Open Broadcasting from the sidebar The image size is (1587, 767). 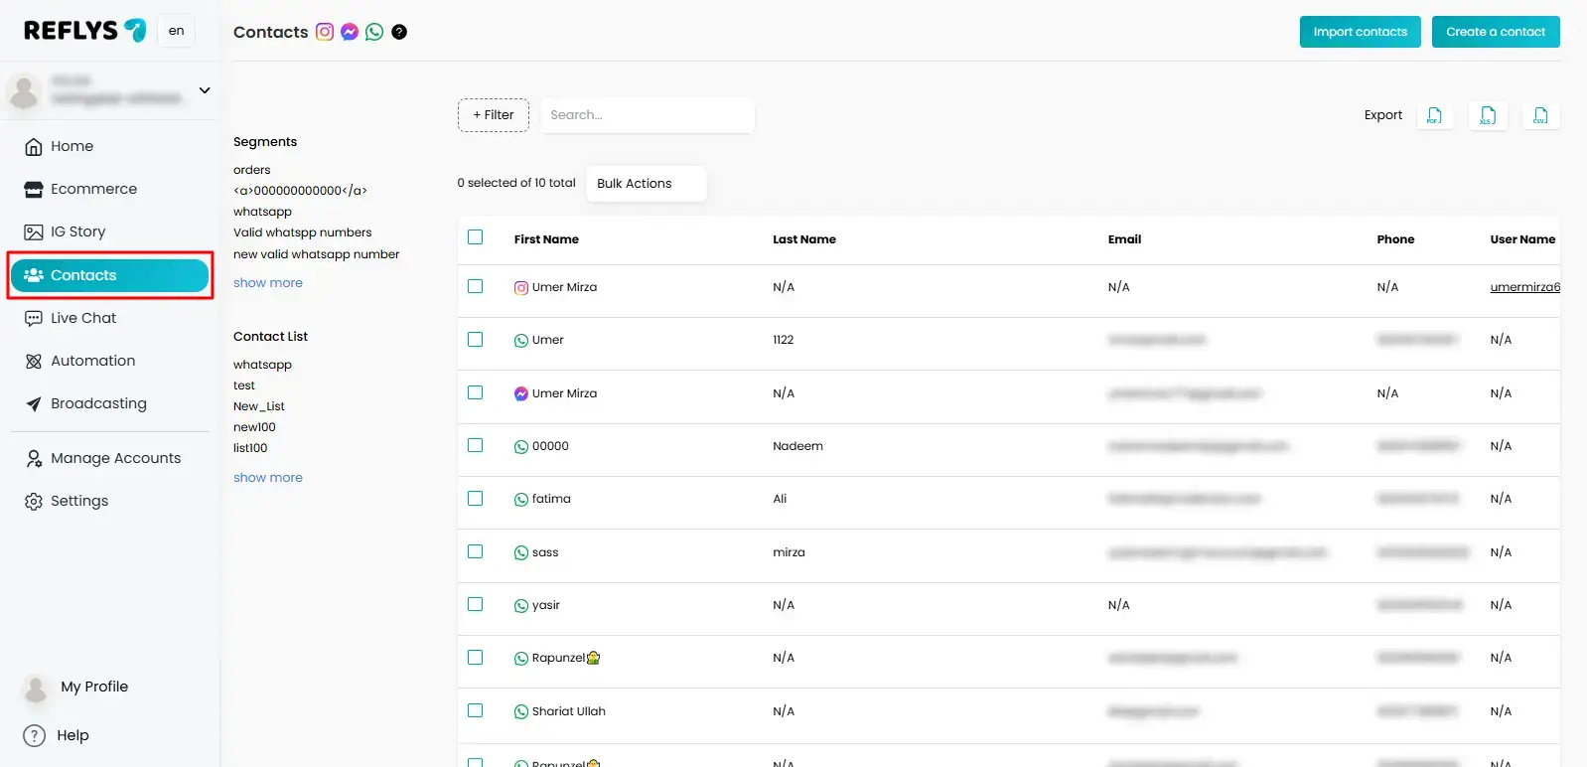click(x=98, y=403)
